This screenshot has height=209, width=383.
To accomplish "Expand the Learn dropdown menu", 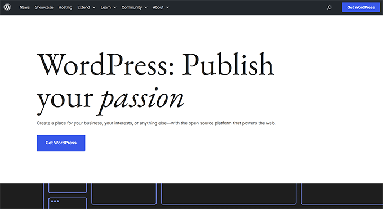I will tap(108, 7).
